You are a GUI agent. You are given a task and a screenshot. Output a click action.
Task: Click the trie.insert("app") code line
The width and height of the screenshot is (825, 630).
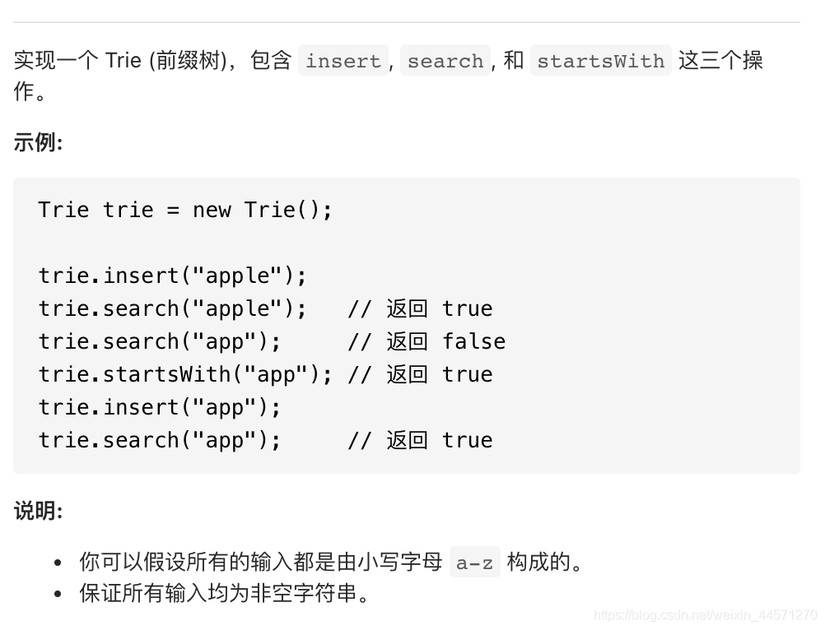[x=160, y=407]
